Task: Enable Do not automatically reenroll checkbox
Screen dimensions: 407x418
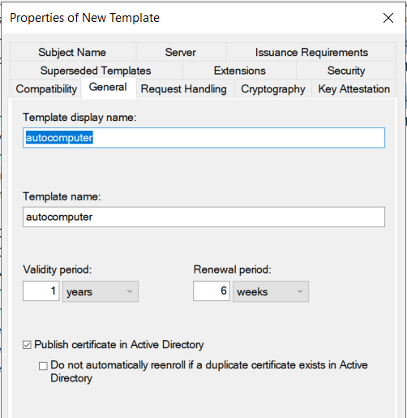Action: coord(43,366)
